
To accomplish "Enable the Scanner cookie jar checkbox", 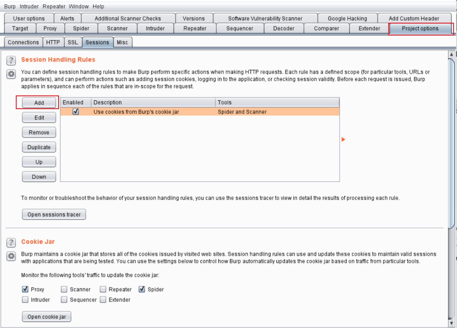I will click(64, 289).
